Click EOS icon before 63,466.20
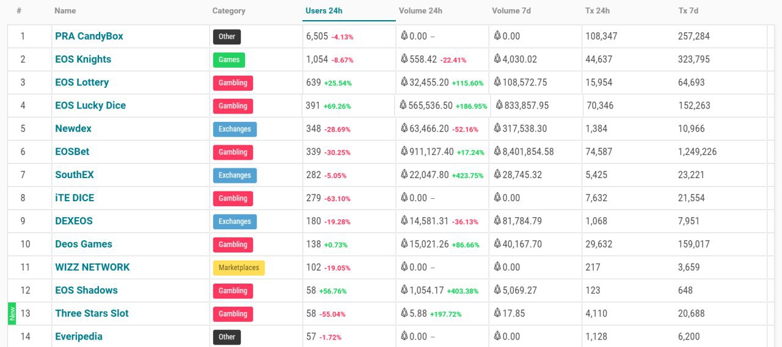 click(x=404, y=129)
